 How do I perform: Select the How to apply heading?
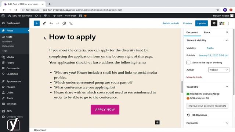coord(72,37)
